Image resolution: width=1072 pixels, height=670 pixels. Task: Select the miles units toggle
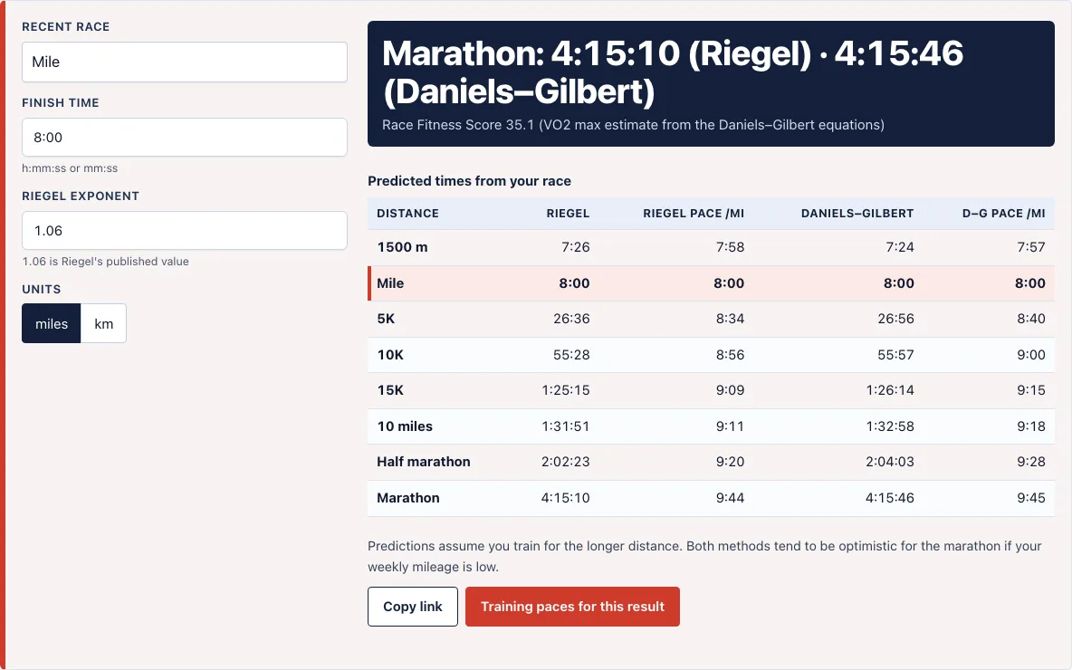click(x=52, y=323)
